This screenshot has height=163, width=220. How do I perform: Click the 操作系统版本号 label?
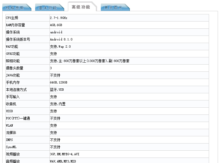pyautogui.click(x=18, y=39)
